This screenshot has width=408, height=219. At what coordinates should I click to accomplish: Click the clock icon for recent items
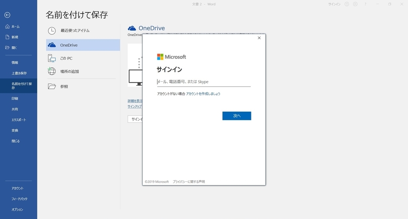coord(52,31)
